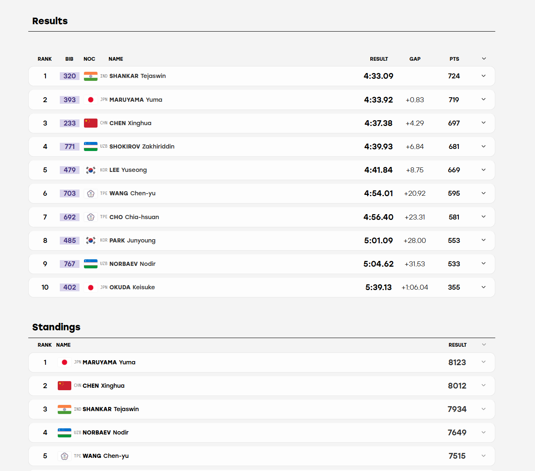Viewport: 535px width, 471px height.
Task: Click Japan flag beside OKUDA Keisuke
Action: tap(91, 288)
